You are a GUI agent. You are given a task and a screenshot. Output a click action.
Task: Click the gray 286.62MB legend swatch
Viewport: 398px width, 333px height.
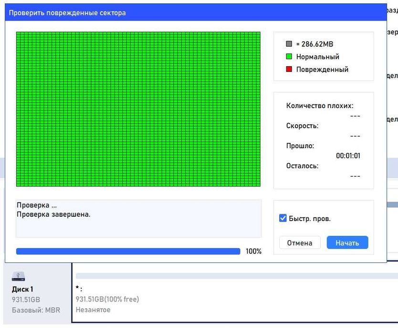point(289,43)
